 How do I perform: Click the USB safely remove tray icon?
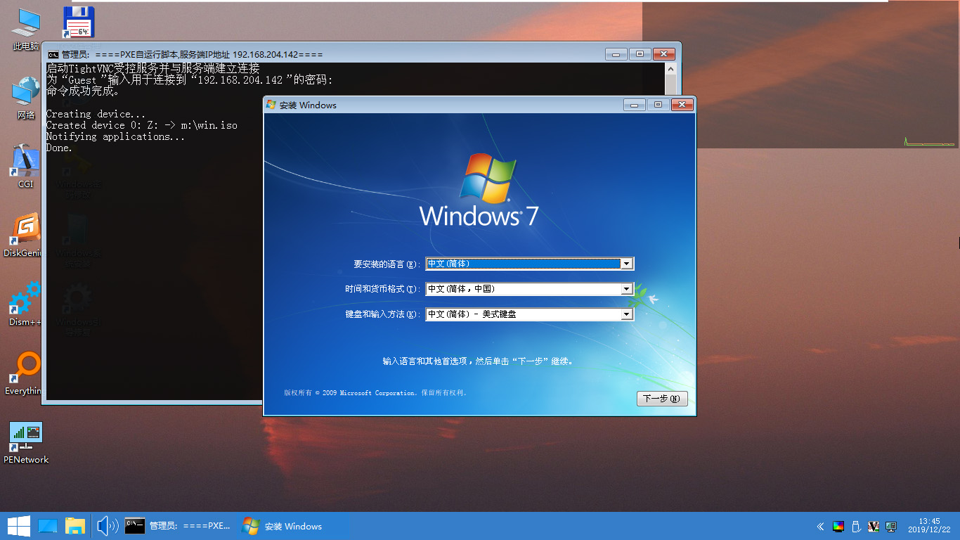pyautogui.click(x=856, y=526)
